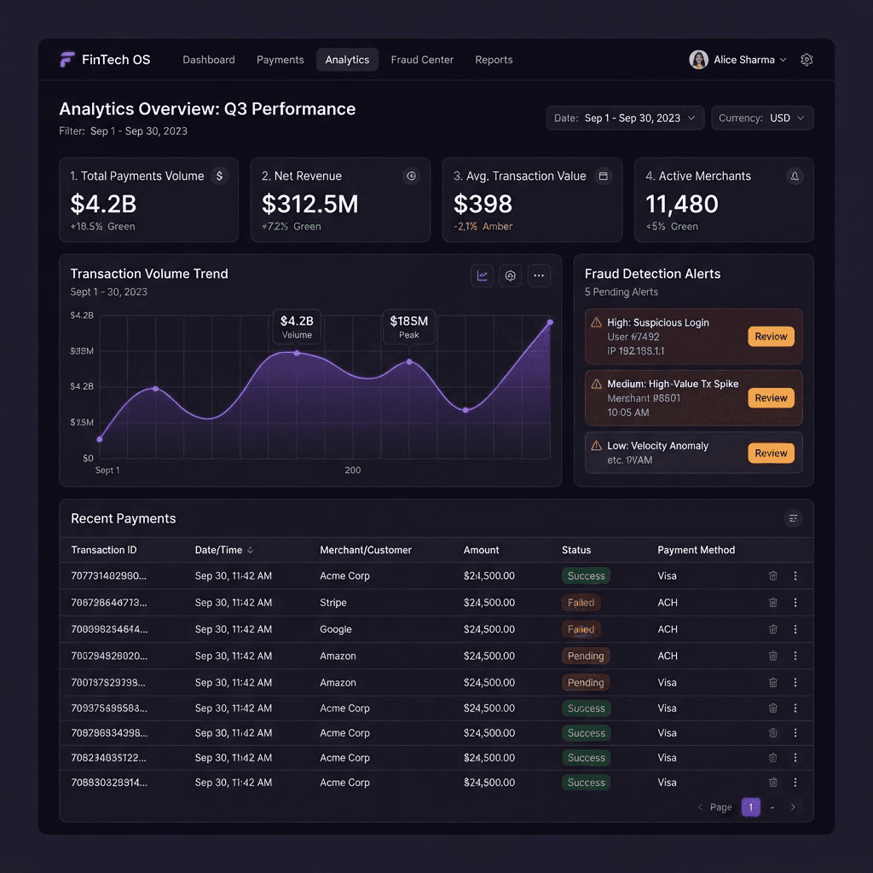Delete the transaction starting with 7077
Image resolution: width=873 pixels, height=873 pixels.
772,575
